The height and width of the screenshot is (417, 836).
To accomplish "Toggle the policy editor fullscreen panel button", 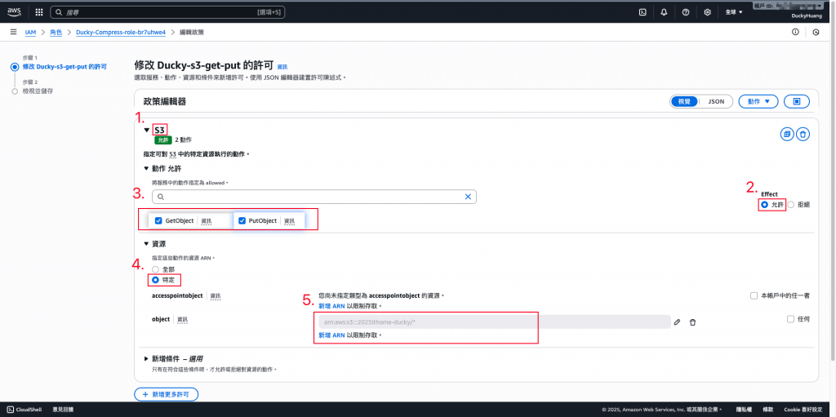I will point(797,101).
